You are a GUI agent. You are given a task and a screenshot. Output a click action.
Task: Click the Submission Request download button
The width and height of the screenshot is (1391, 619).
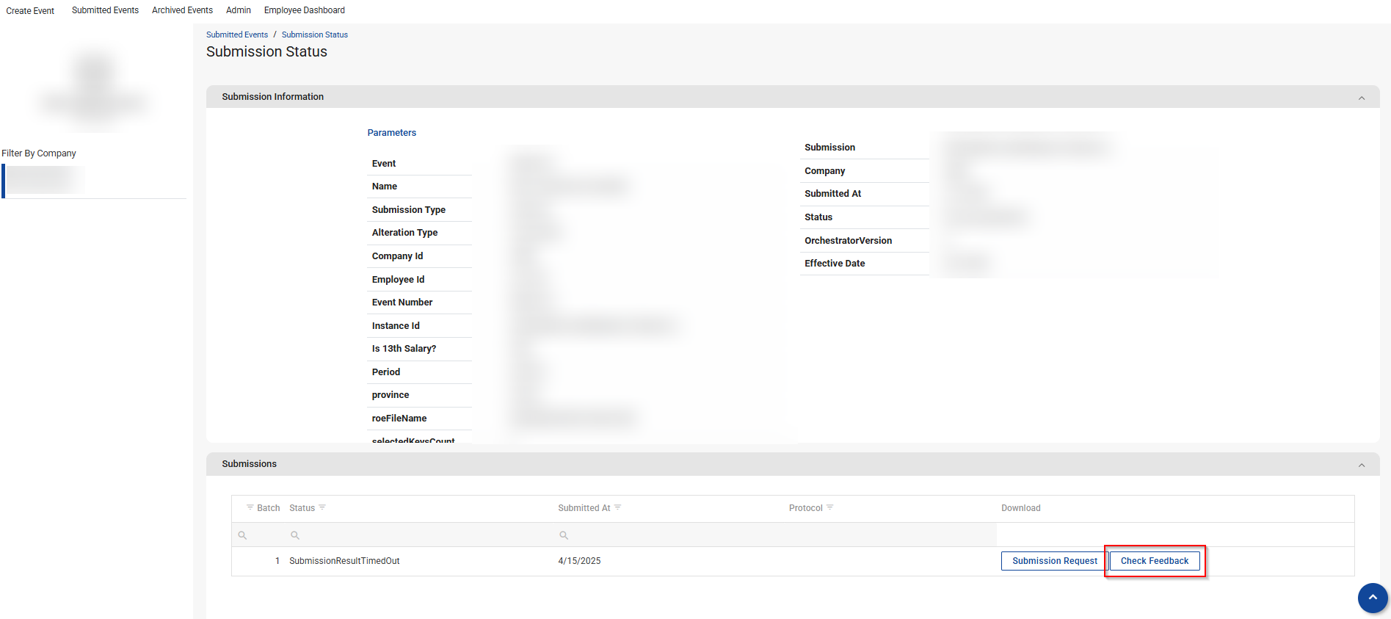[1054, 561]
